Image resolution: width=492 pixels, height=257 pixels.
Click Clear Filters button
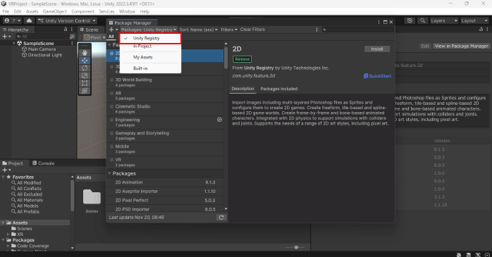click(x=252, y=30)
